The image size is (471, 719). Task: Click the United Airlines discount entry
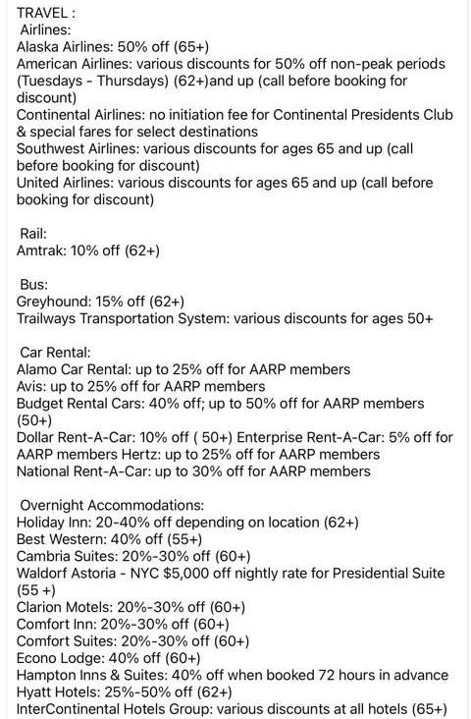(225, 191)
